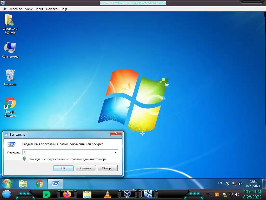Open the green notes app in the host taskbar

tap(46, 194)
